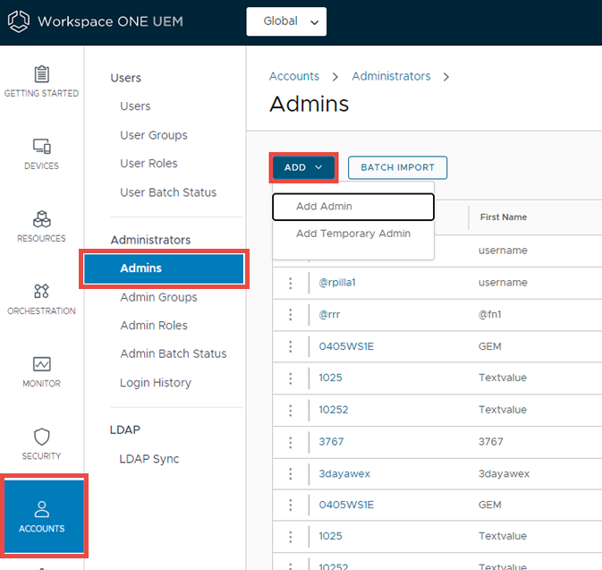Viewport: 602px width, 570px height.
Task: Click the LDAP section heading
Action: tap(124, 430)
